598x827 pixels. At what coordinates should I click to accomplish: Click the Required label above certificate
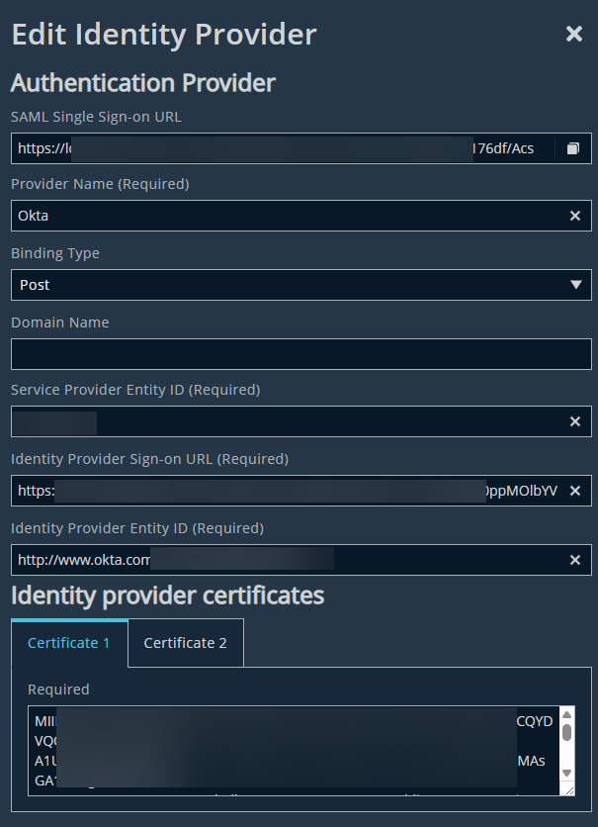click(x=58, y=689)
